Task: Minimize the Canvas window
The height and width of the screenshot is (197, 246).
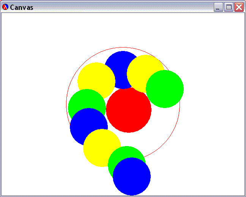Action: (x=218, y=7)
